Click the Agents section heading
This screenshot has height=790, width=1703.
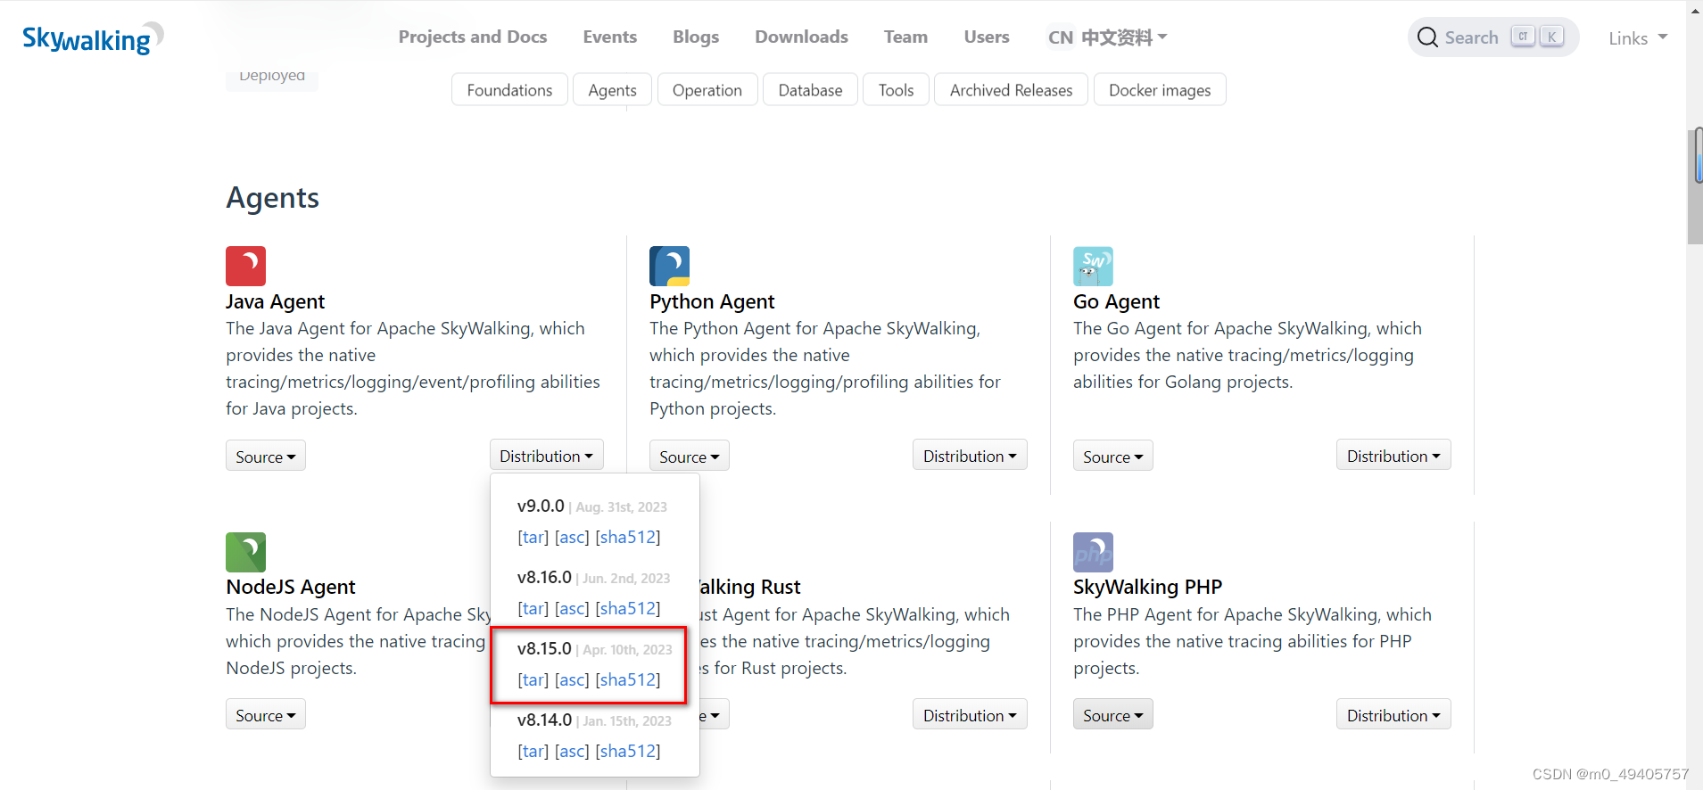(273, 198)
